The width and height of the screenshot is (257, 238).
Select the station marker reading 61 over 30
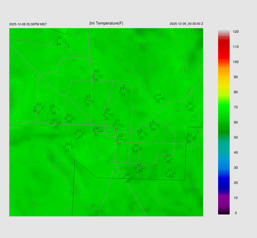194,138
